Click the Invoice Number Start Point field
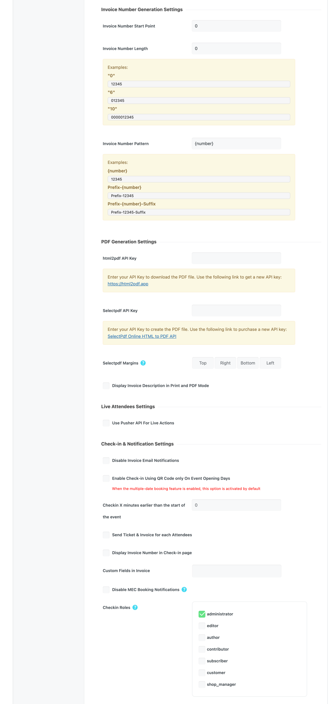The height and width of the screenshot is (704, 334). tap(236, 26)
